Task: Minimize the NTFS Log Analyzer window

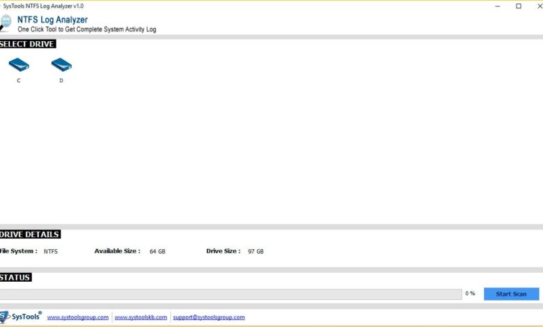Action: pyautogui.click(x=498, y=6)
